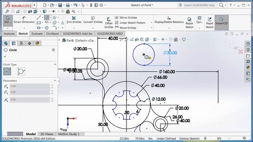Select the sketch Text tool
The height and width of the screenshot is (142, 253).
point(62,23)
